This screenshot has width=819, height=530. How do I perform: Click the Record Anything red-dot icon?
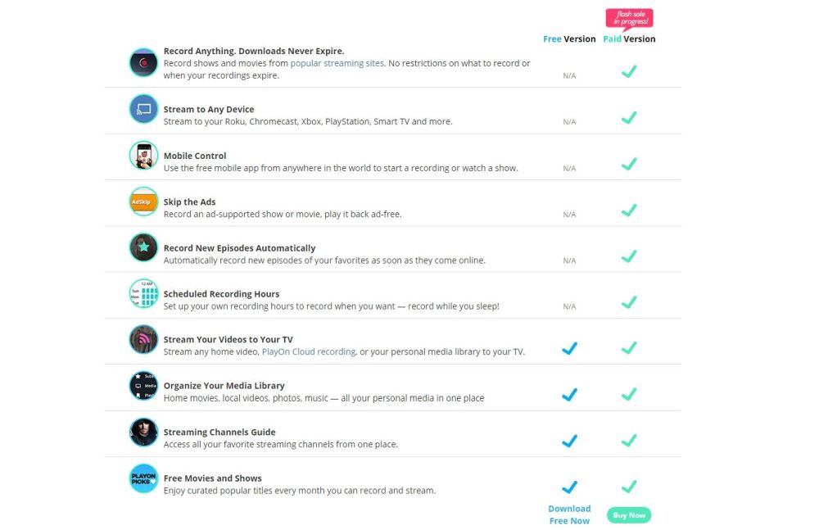[143, 63]
